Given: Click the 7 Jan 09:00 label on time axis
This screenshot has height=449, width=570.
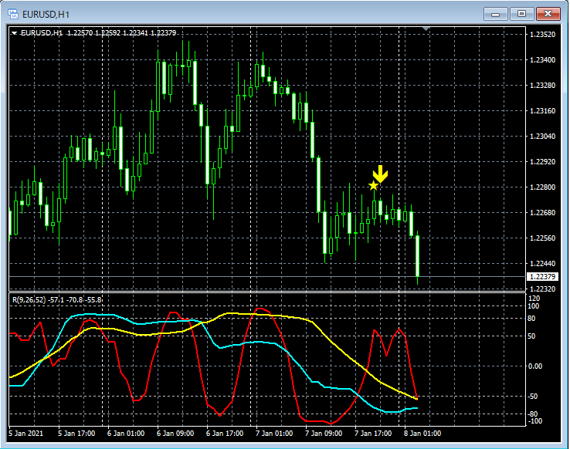Looking at the screenshot, I should pyautogui.click(x=323, y=434).
